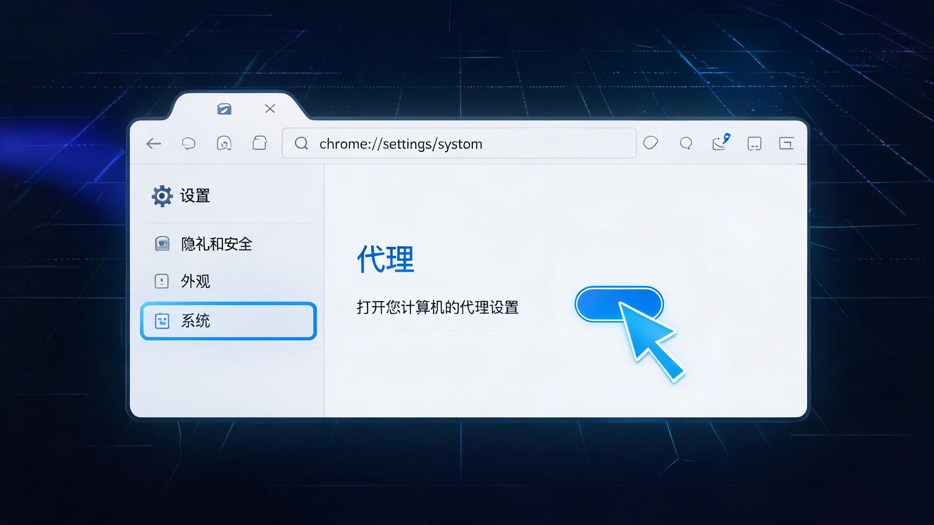Click the settings gear icon

(x=162, y=196)
